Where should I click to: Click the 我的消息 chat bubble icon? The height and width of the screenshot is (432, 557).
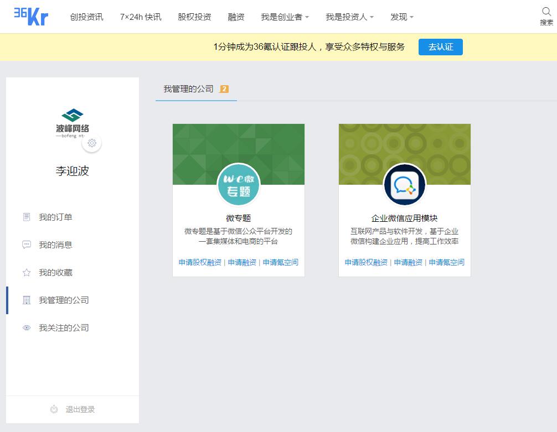pos(27,245)
